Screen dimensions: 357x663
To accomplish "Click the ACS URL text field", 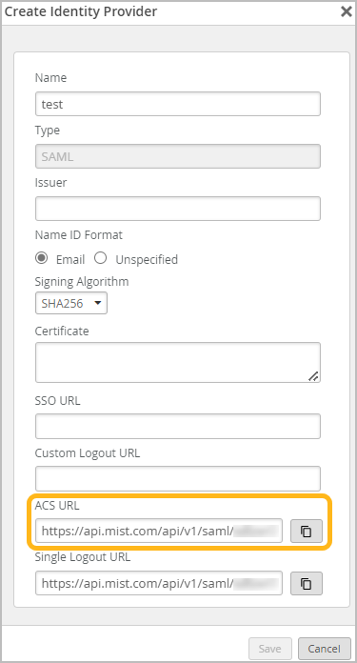I will 159,531.
